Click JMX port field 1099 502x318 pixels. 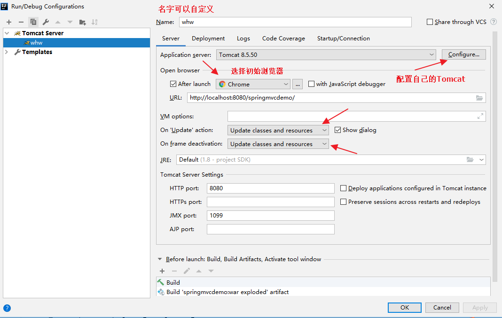271,216
